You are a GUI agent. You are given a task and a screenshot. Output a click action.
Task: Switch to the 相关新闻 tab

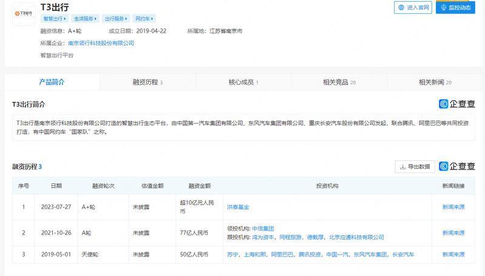click(435, 82)
